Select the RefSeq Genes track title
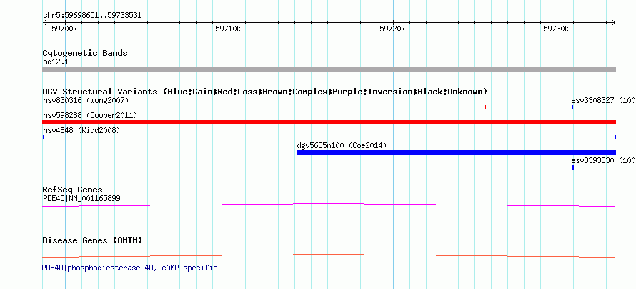Screen dimensions: 636x289 [x=73, y=190]
